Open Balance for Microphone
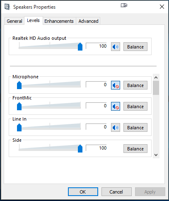Viewport: 169px width, 201px height. coord(135,85)
